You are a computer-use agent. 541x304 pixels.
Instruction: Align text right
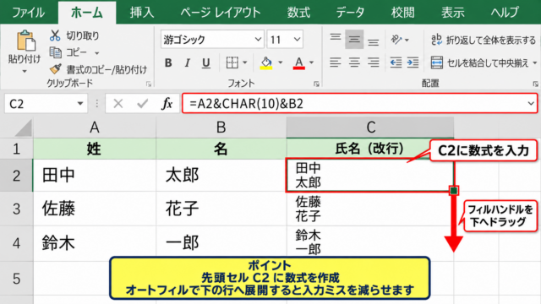(x=374, y=62)
